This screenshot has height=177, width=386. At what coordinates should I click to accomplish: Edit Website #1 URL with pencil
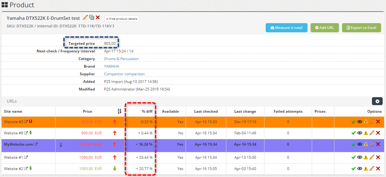(372, 158)
